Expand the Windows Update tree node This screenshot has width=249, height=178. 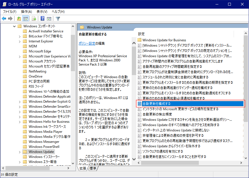click(x=20, y=152)
